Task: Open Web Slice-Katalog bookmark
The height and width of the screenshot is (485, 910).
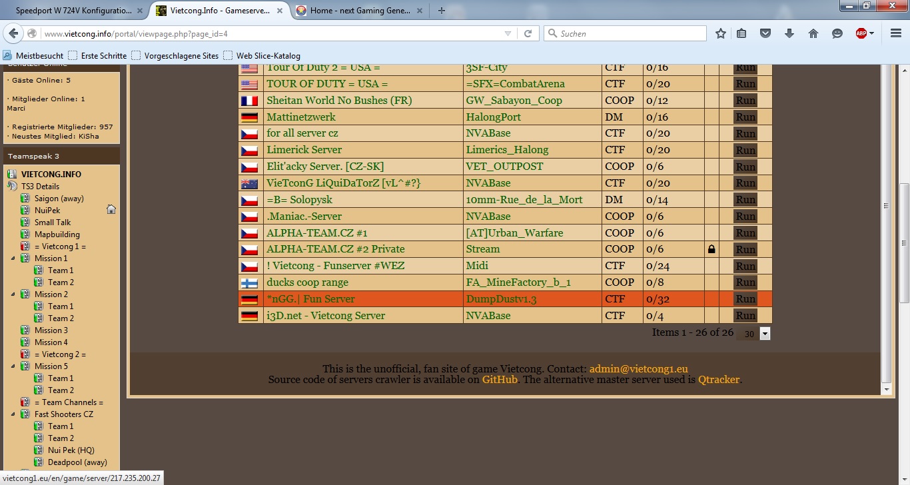Action: [x=262, y=56]
